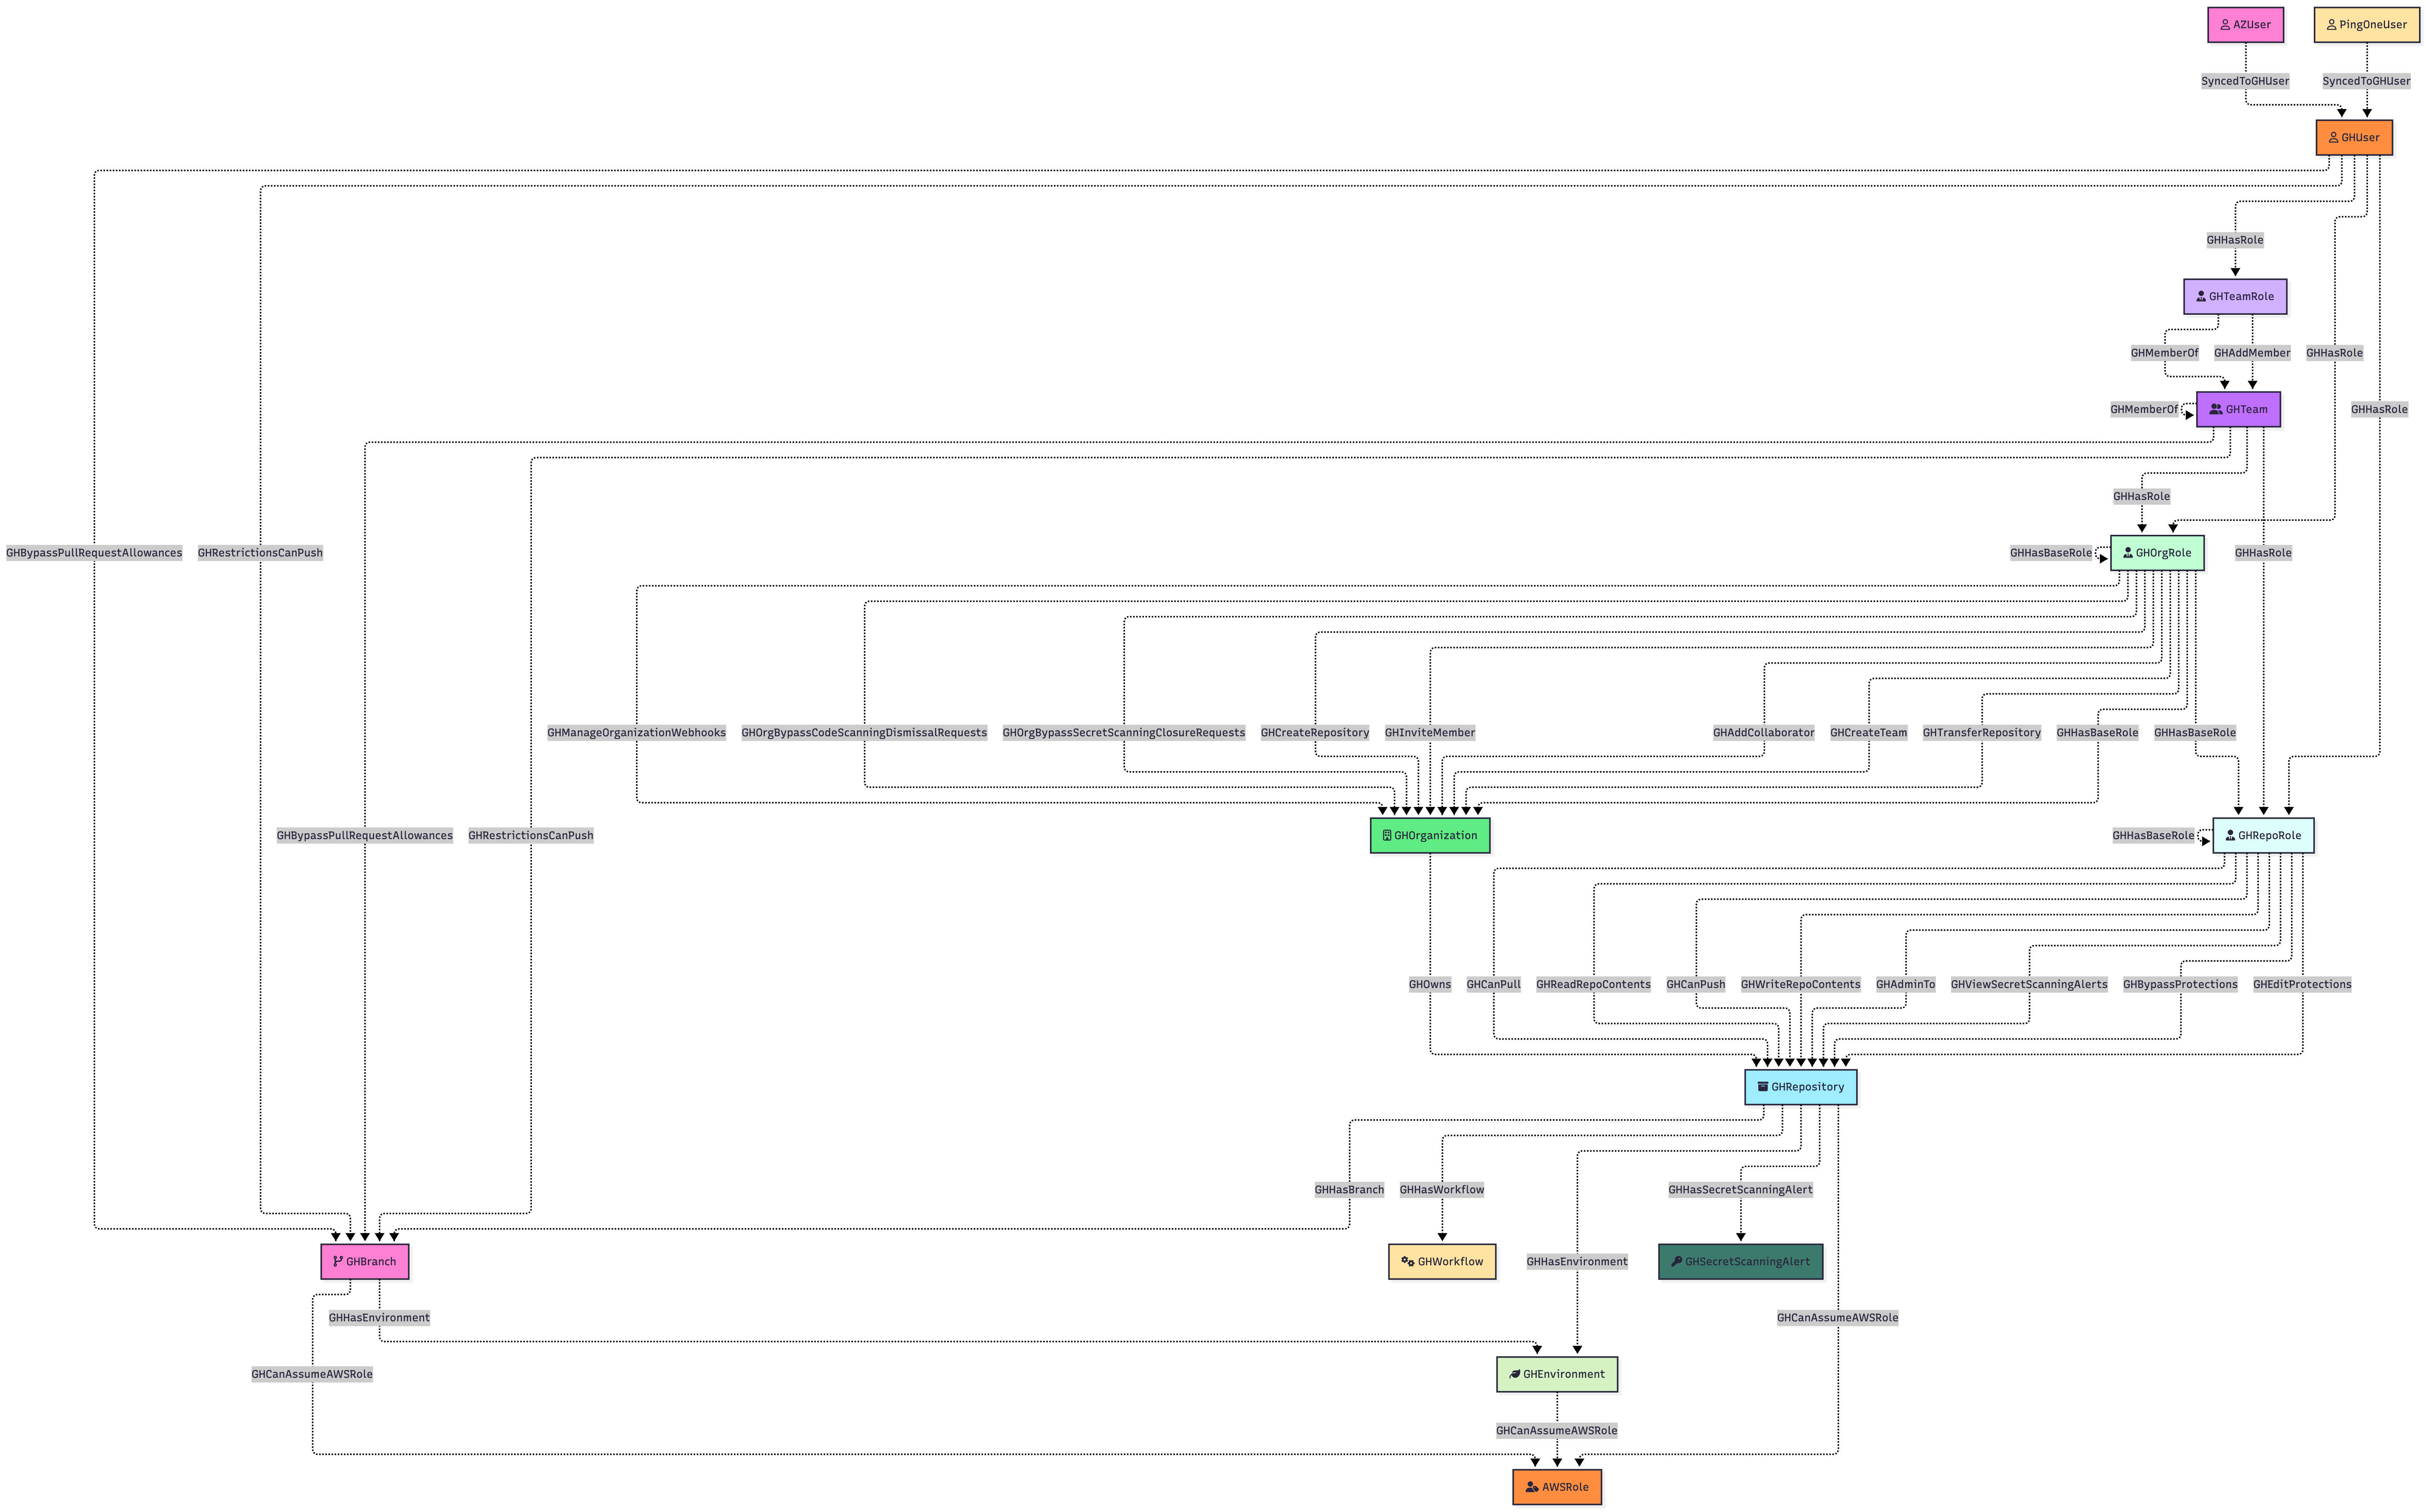Click the GHCanPull edge label
Image resolution: width=2426 pixels, height=1512 pixels.
(x=1494, y=985)
